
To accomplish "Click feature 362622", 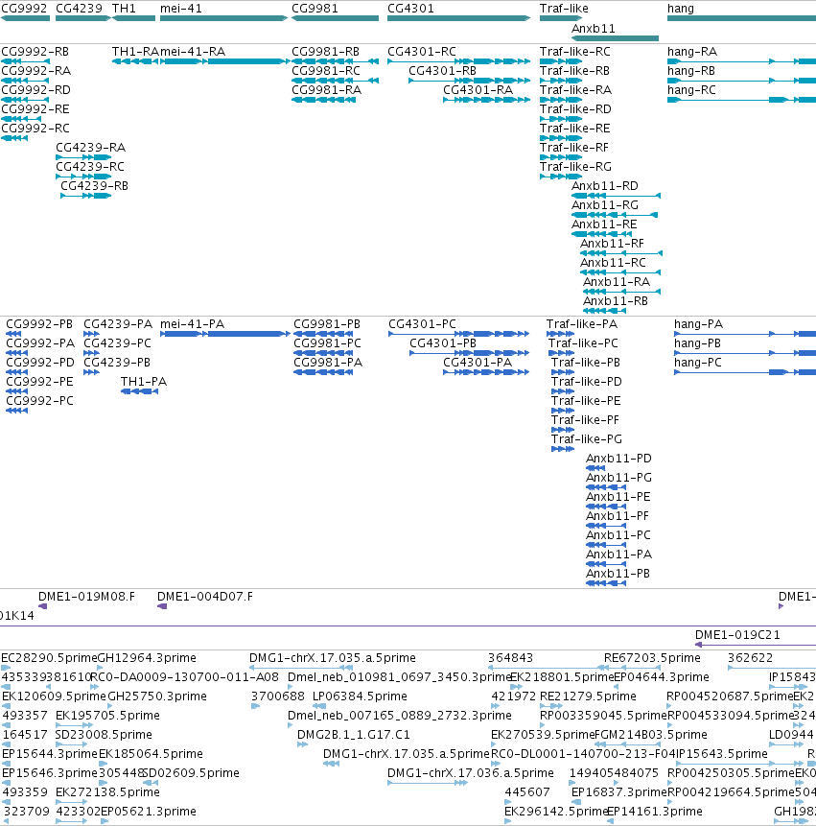I will [x=772, y=668].
